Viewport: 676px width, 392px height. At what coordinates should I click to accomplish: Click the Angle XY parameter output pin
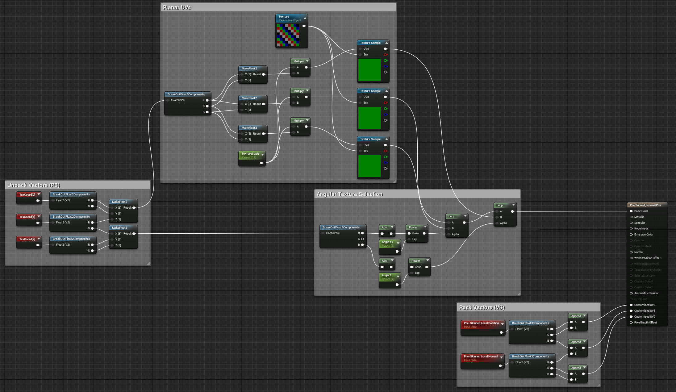click(397, 251)
